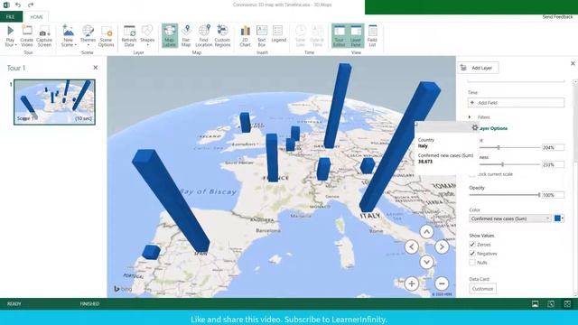Click Customize under Data Card
This screenshot has height=325, width=578.
point(482,289)
